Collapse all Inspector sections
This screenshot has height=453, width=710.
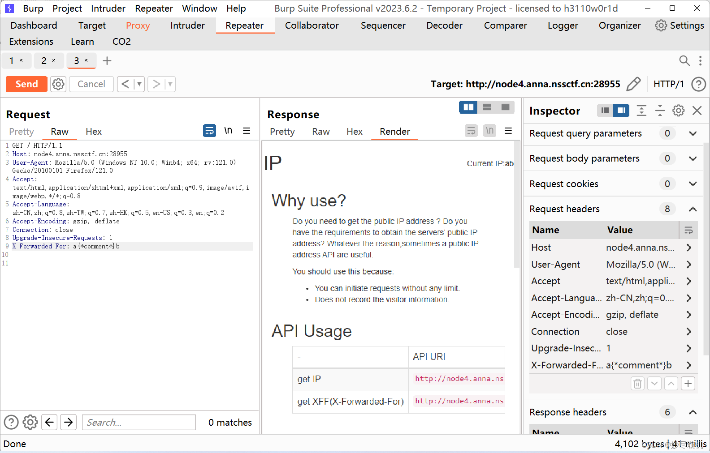(x=660, y=111)
